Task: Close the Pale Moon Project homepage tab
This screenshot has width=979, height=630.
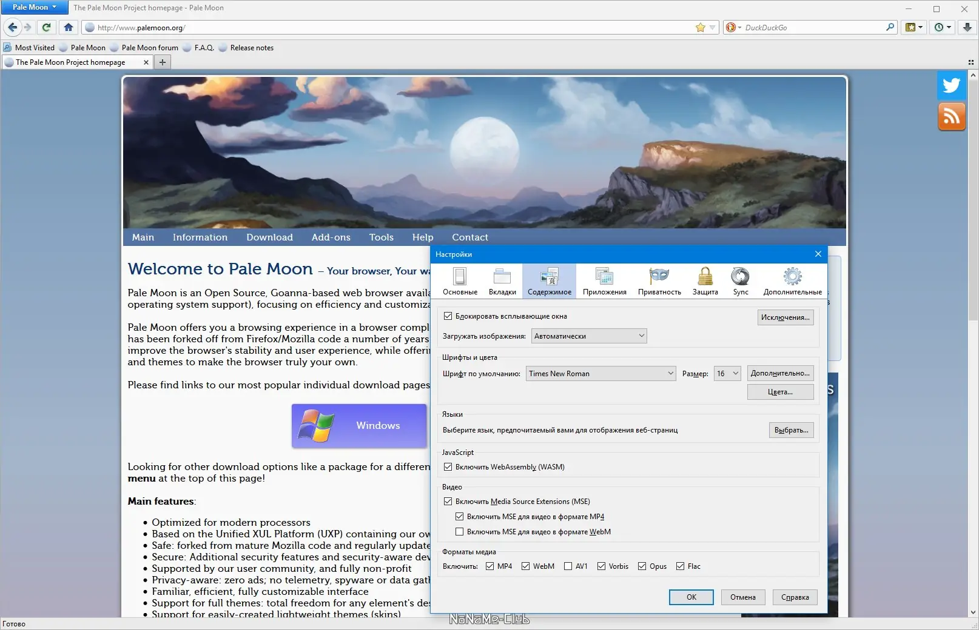Action: [146, 62]
